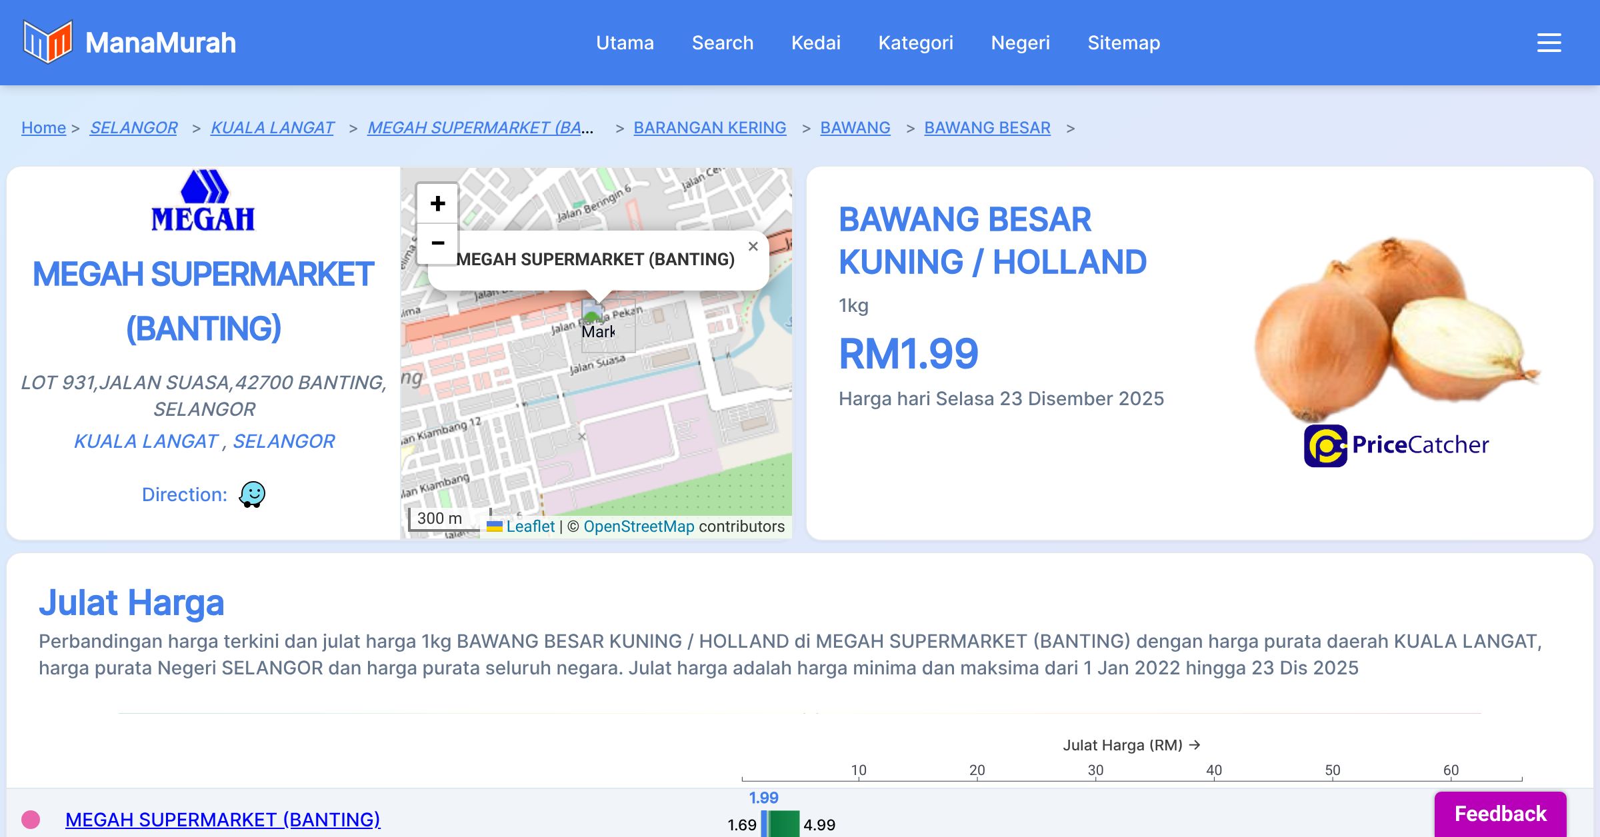Click the ManaMurah logo icon
The width and height of the screenshot is (1600, 837).
tap(47, 42)
